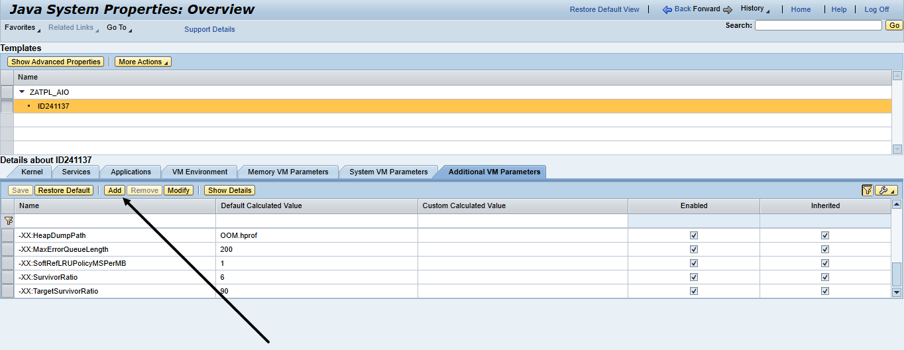Switch to Memory VM Parameters tab
Screen dimensions: 904x350
pyautogui.click(x=288, y=172)
